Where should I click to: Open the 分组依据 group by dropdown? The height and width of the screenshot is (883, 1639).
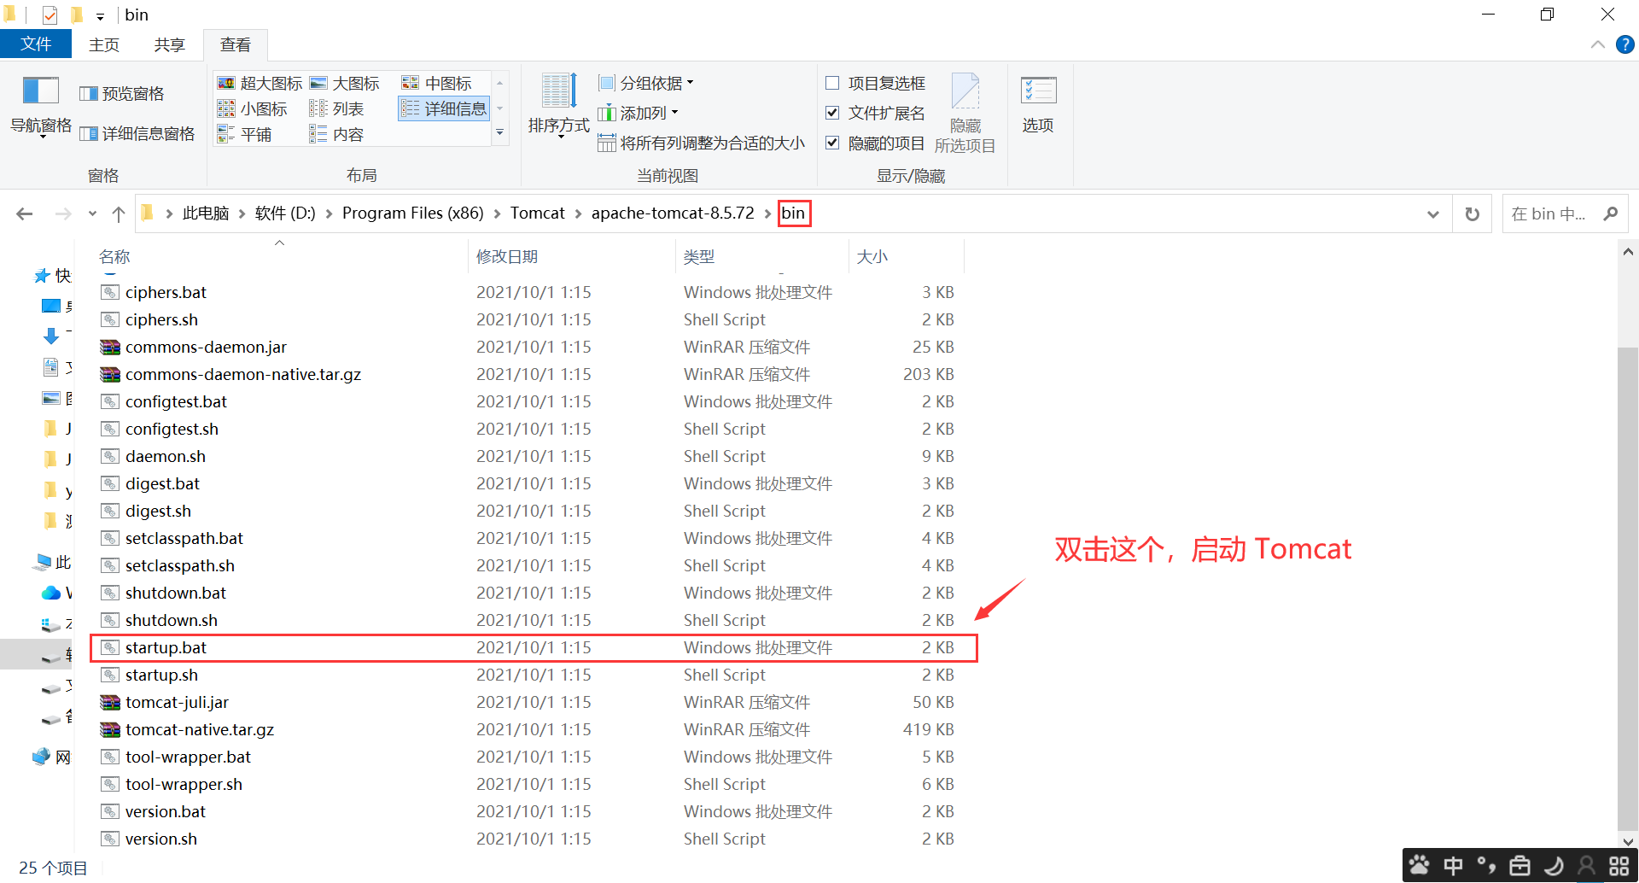coord(646,83)
